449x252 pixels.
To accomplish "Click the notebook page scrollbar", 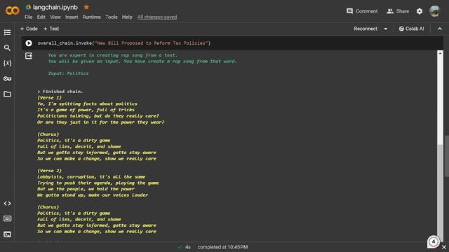I will pyautogui.click(x=446, y=155).
